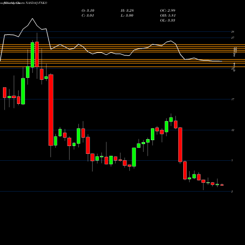Screen dimensions: 245x245
Task: Click the open value 'O: 3.10'
Action: tap(88, 11)
